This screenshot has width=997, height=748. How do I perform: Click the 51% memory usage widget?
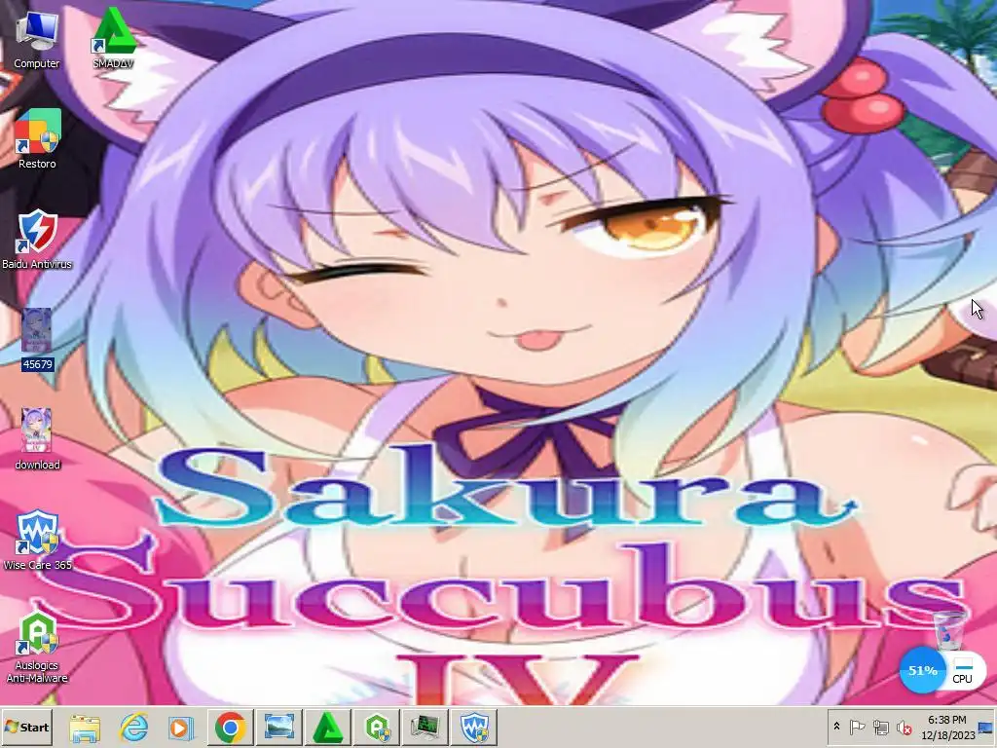click(922, 670)
